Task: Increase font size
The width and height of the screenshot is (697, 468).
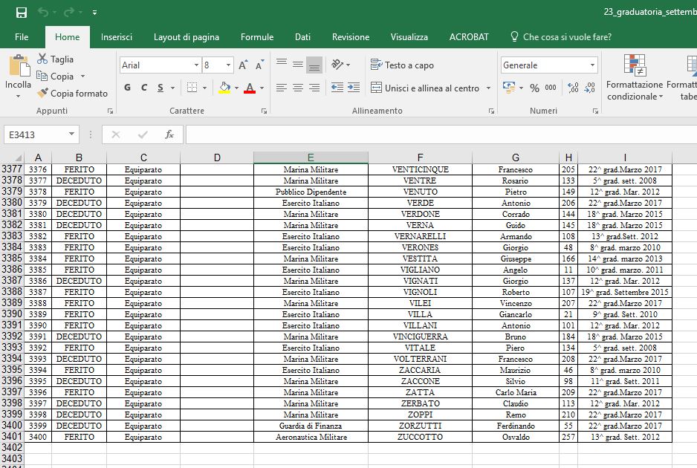Action: 243,65
